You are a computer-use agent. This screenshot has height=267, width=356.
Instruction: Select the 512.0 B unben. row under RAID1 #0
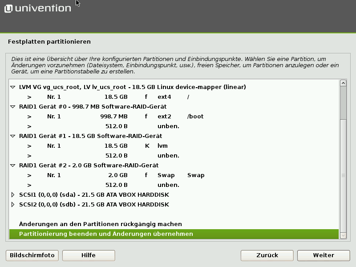pyautogui.click(x=174, y=126)
